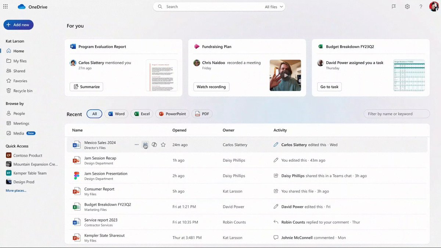Click the OneDrive cloud logo
Viewport: 441px width, 248px height.
(22, 7)
